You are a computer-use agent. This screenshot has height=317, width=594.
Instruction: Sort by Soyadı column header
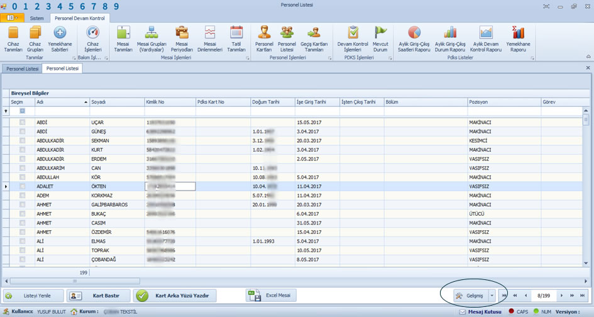117,102
